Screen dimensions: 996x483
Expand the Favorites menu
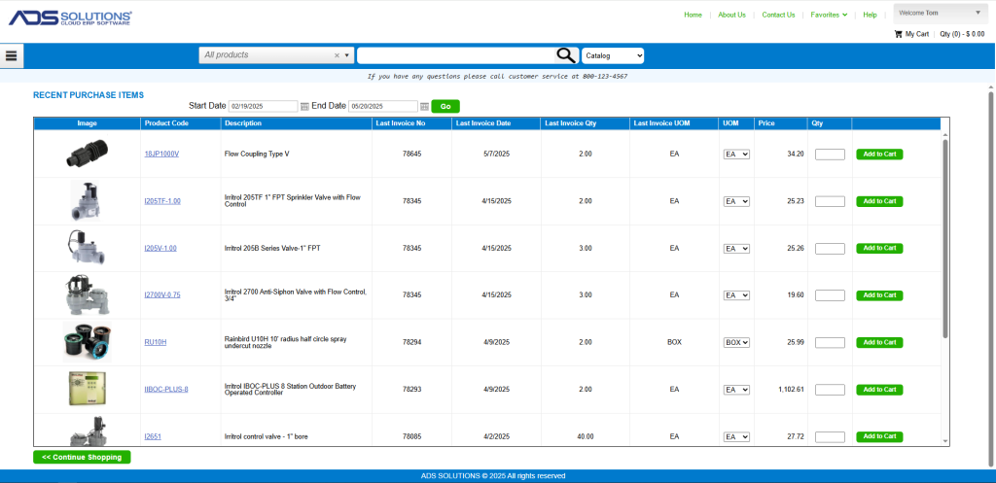point(829,15)
